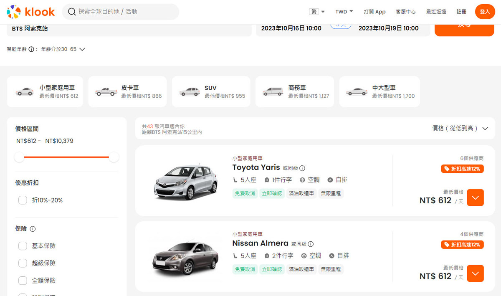Click the Nissan Almera luggage icon
Viewport: 501px width, 296px height.
click(266, 256)
